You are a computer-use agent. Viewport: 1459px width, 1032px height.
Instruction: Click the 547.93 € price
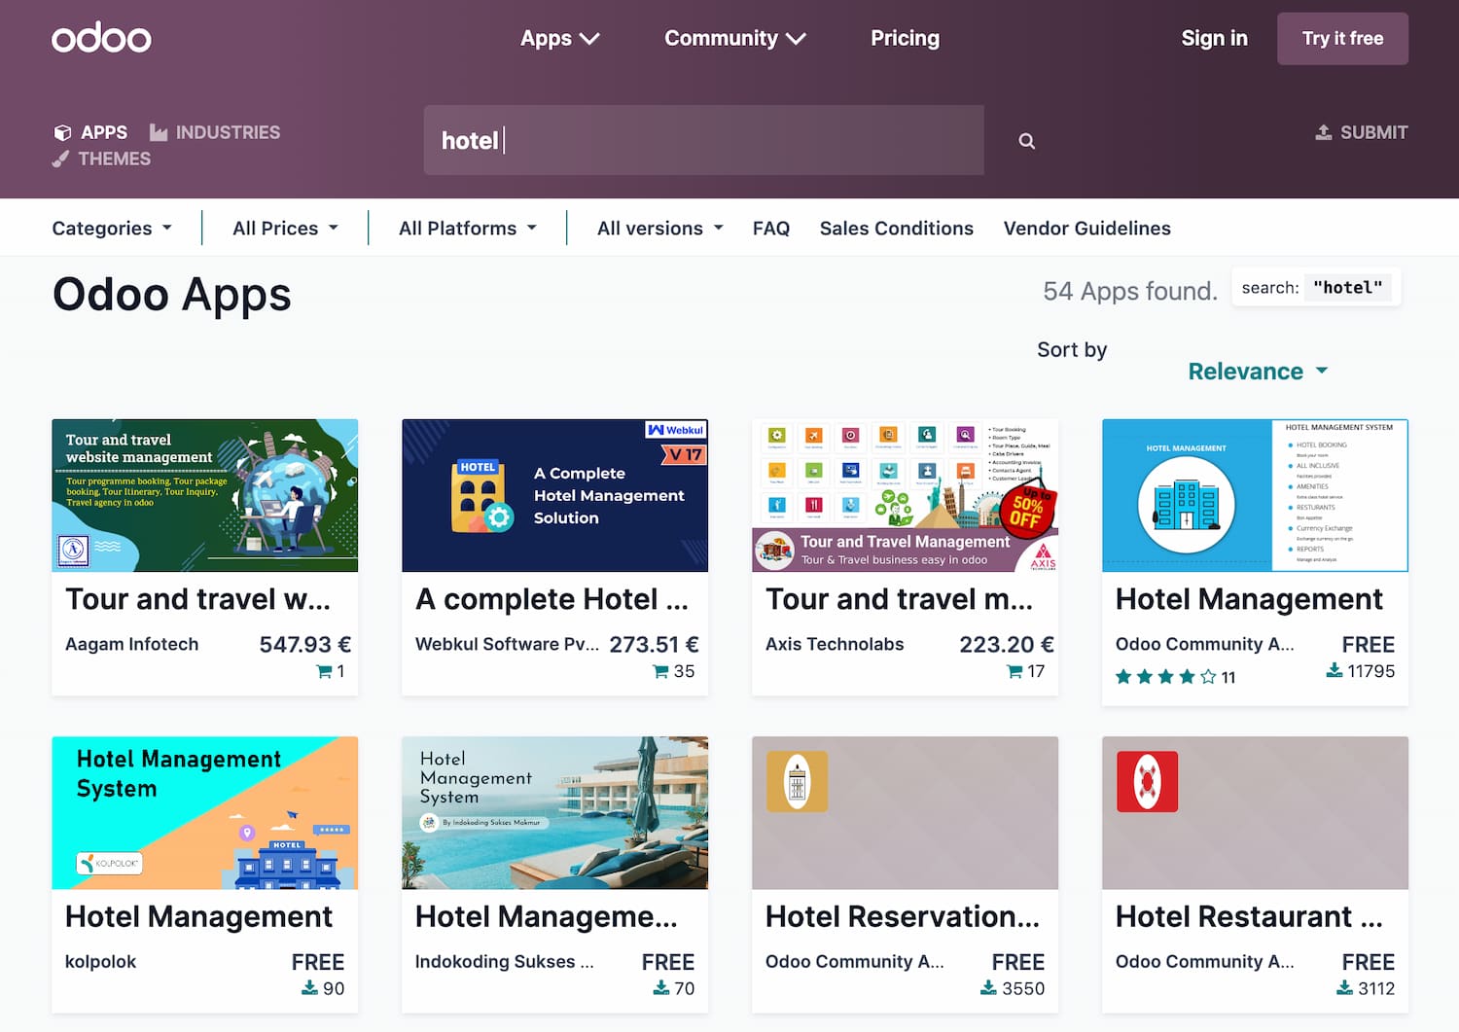[x=305, y=644]
